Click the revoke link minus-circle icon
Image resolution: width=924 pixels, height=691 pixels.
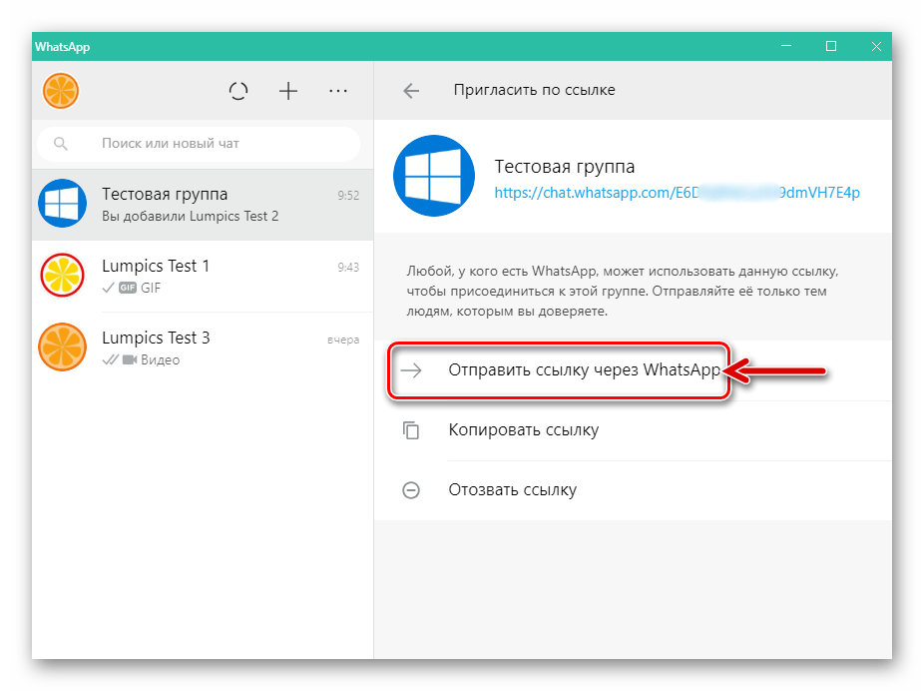coord(411,490)
